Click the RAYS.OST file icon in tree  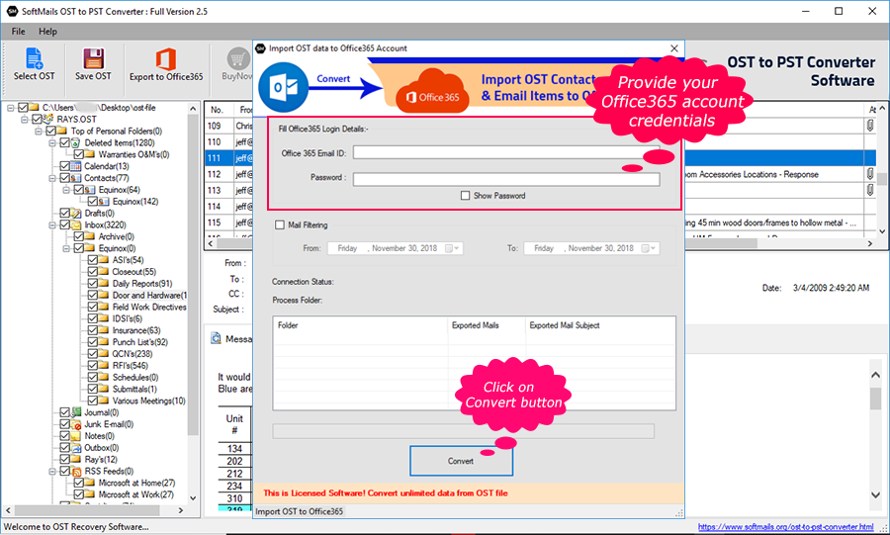coord(48,119)
